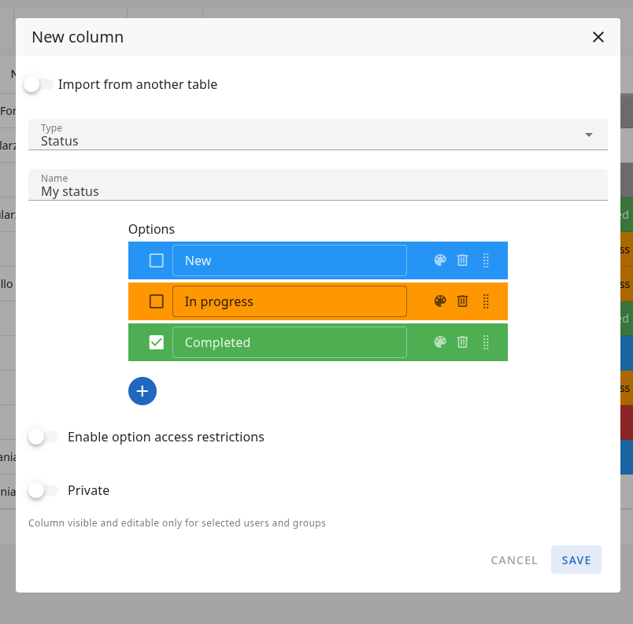Toggle Enable option access restrictions
The height and width of the screenshot is (624, 633).
point(43,437)
